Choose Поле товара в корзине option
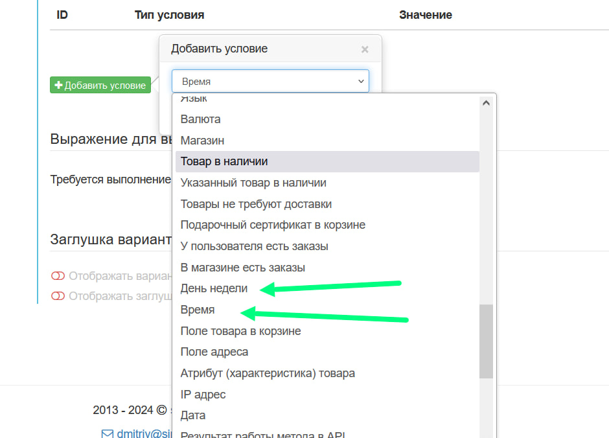Screen dimensions: 609x438 click(x=240, y=331)
